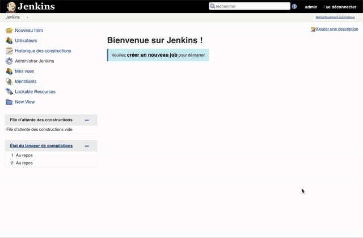Select executor 2 Au repos row

[x=51, y=163]
